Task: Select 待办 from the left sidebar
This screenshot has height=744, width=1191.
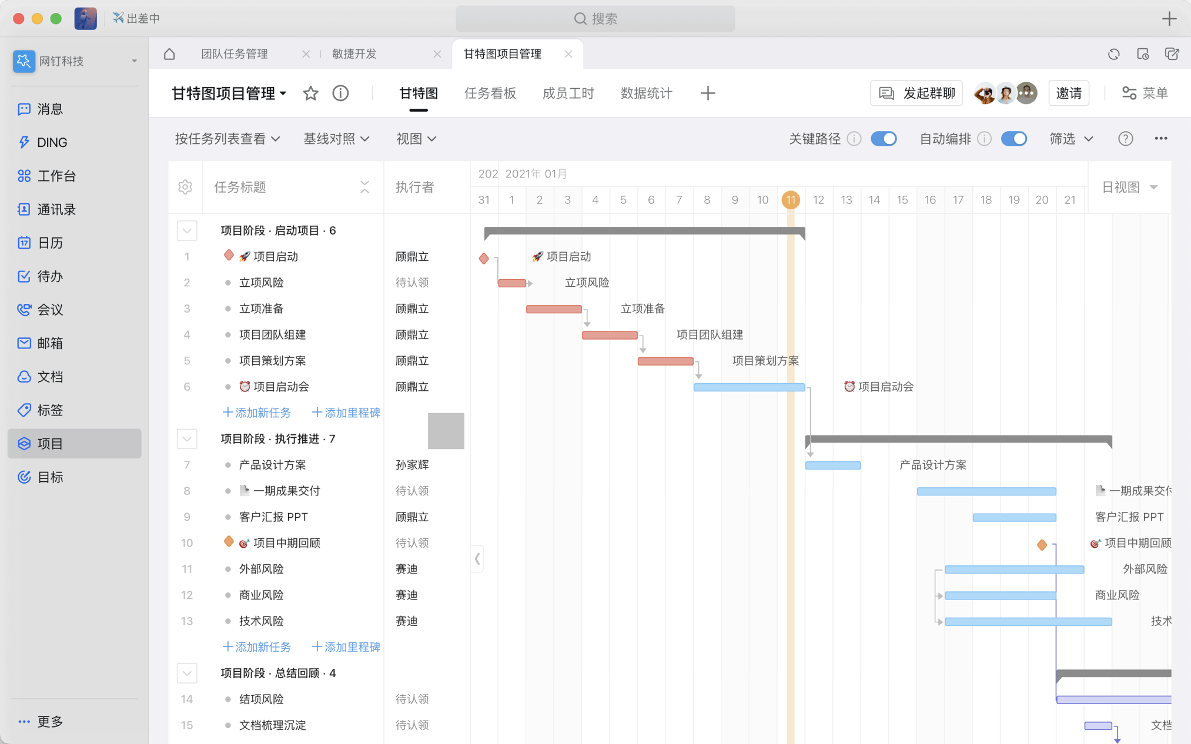Action: (x=49, y=276)
